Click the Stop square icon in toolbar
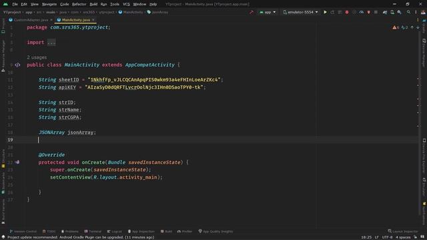This screenshot has height=240, width=427. click(376, 12)
